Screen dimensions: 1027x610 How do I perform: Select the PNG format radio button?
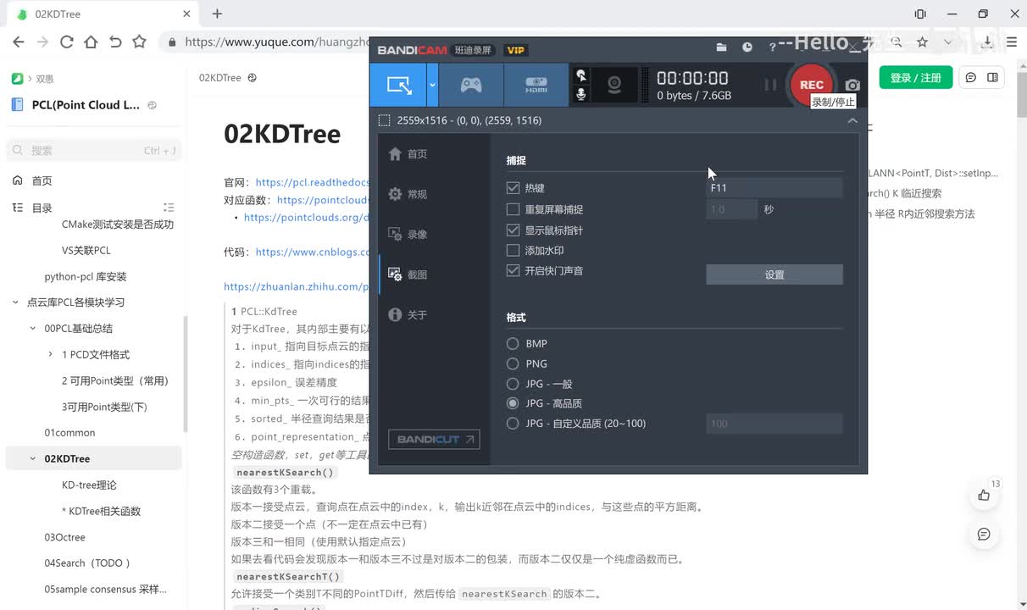point(513,363)
